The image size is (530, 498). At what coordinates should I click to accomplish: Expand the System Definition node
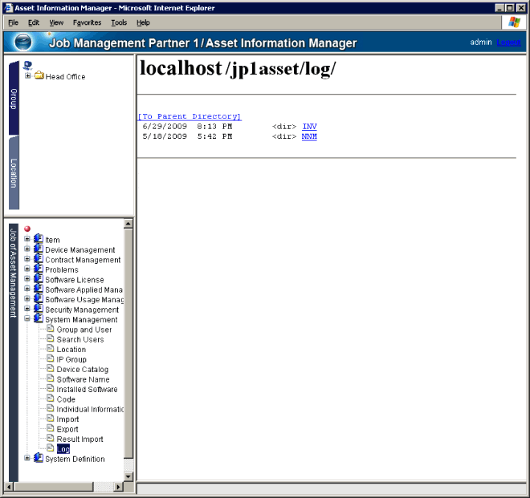click(x=28, y=459)
